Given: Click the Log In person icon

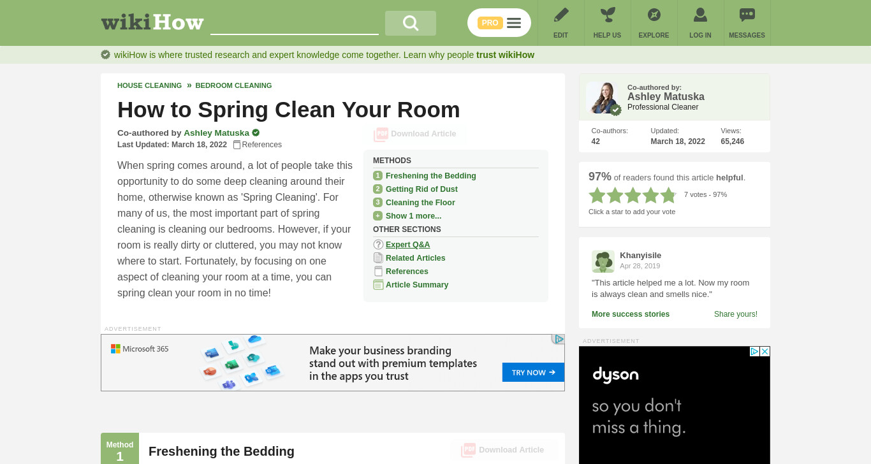Looking at the screenshot, I should click(x=700, y=15).
